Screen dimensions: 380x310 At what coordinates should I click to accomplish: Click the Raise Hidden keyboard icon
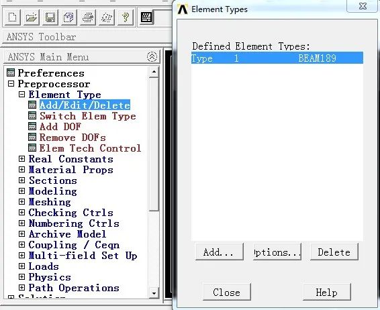(146, 17)
